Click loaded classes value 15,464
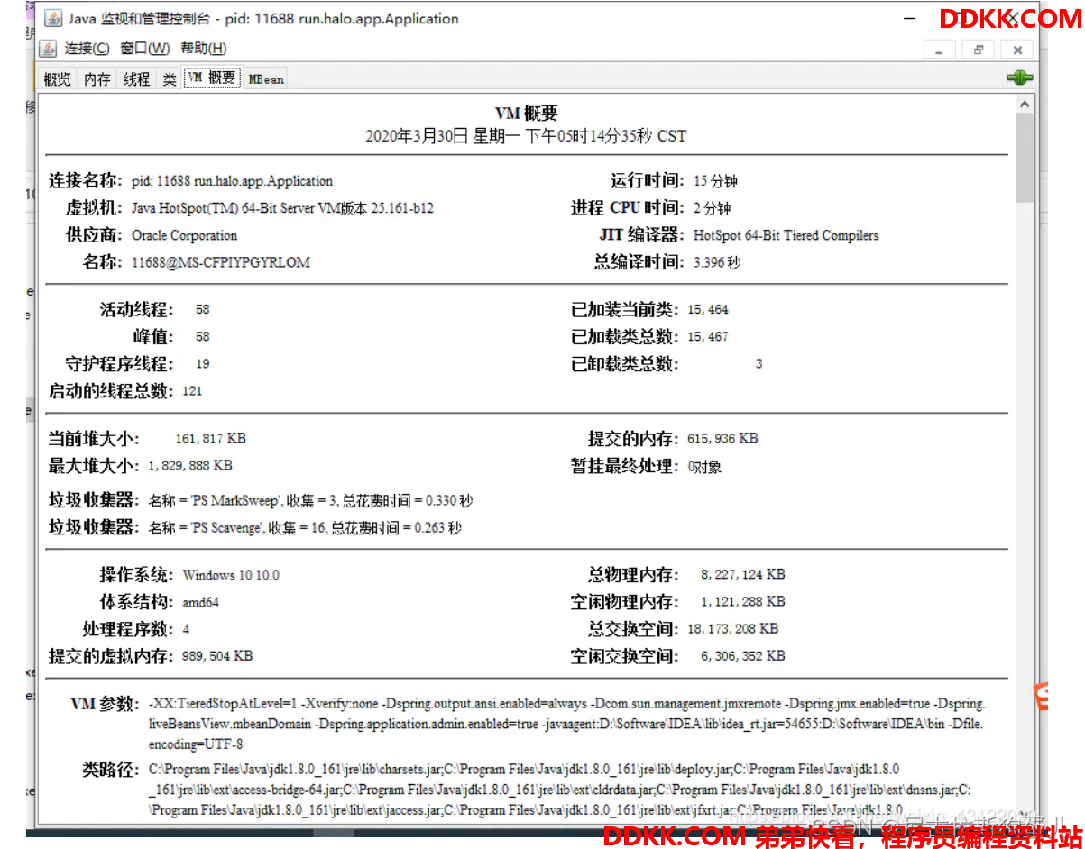This screenshot has width=1085, height=849. pos(708,310)
